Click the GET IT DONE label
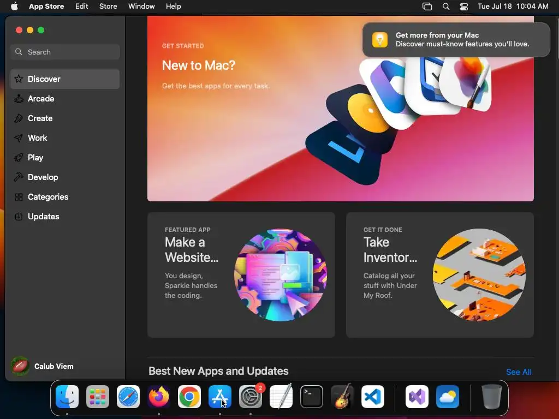The height and width of the screenshot is (419, 559). (x=383, y=230)
